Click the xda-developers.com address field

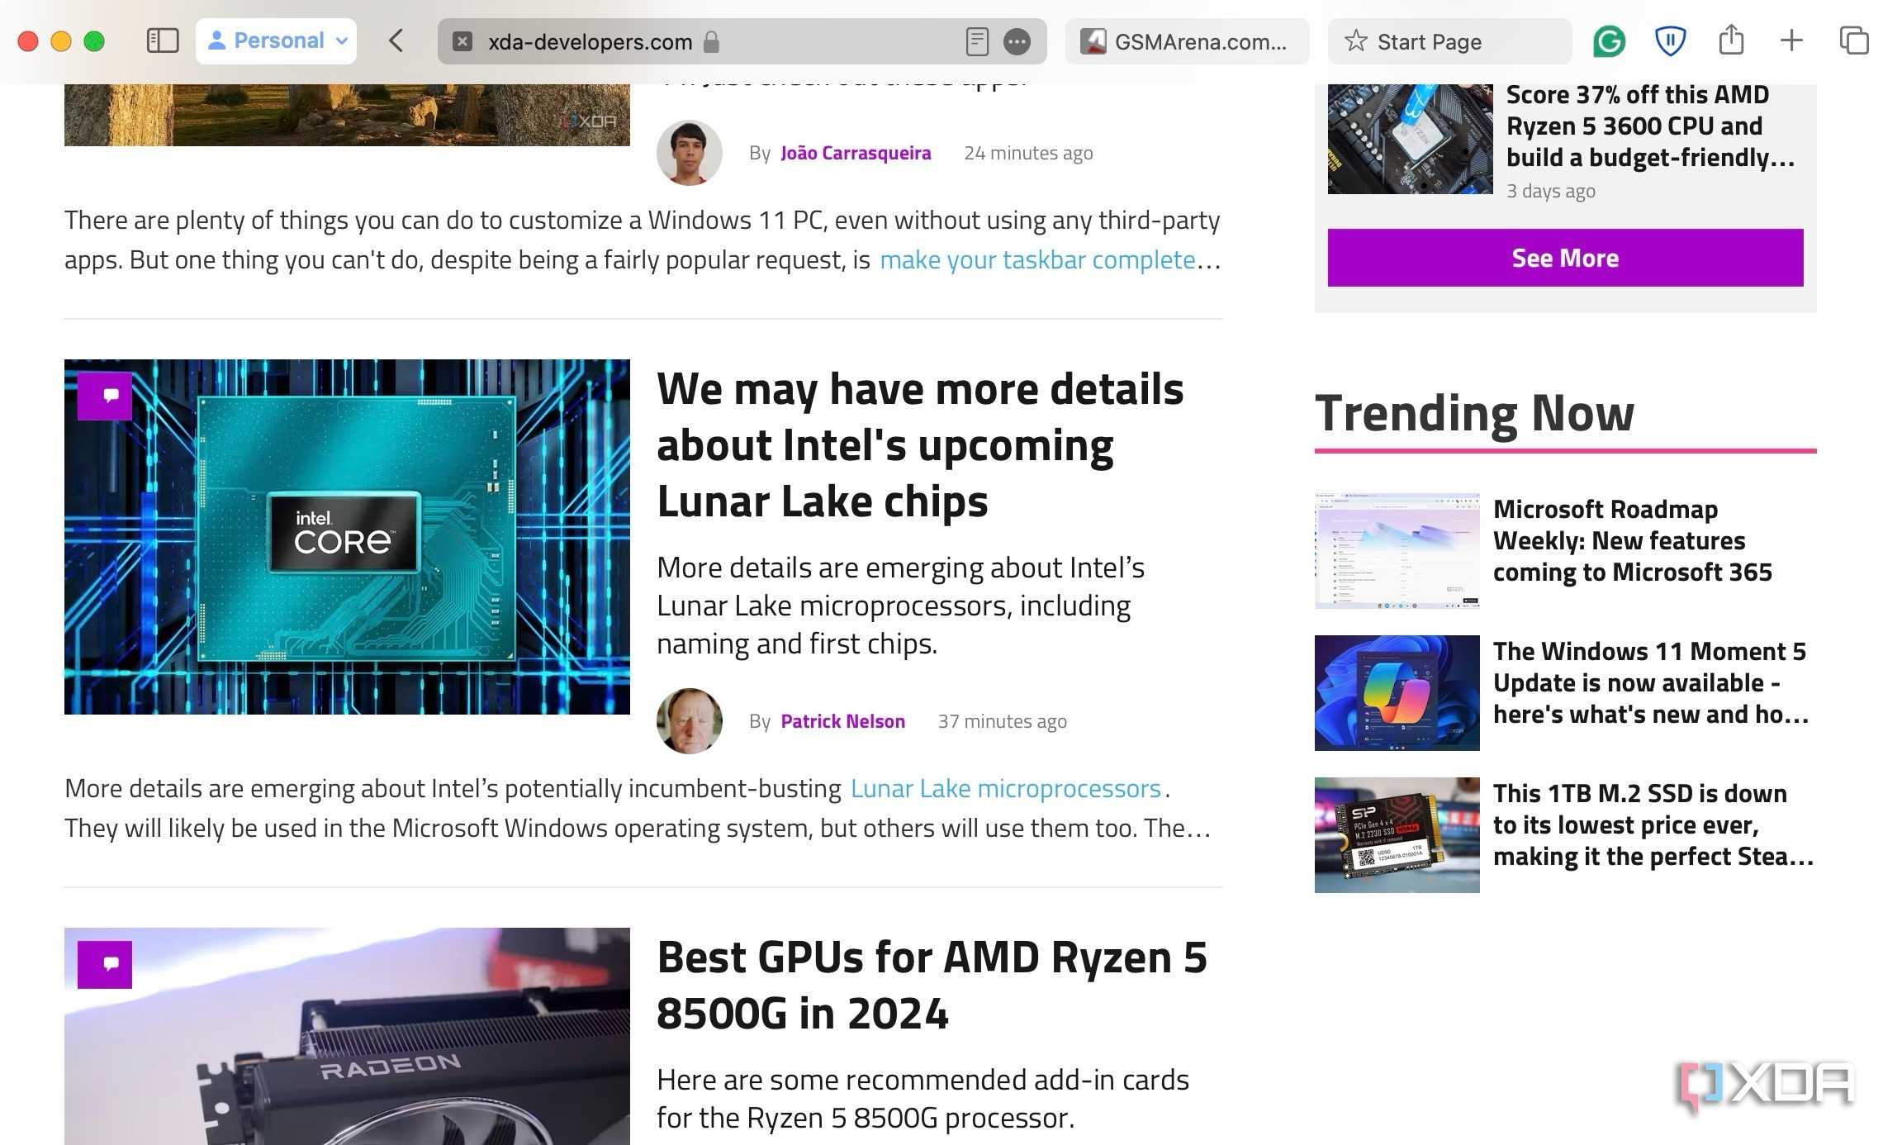pyautogui.click(x=742, y=41)
